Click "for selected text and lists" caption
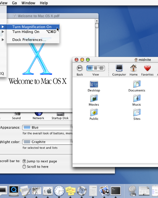This screenshot has width=158, height=198. (x=40, y=148)
